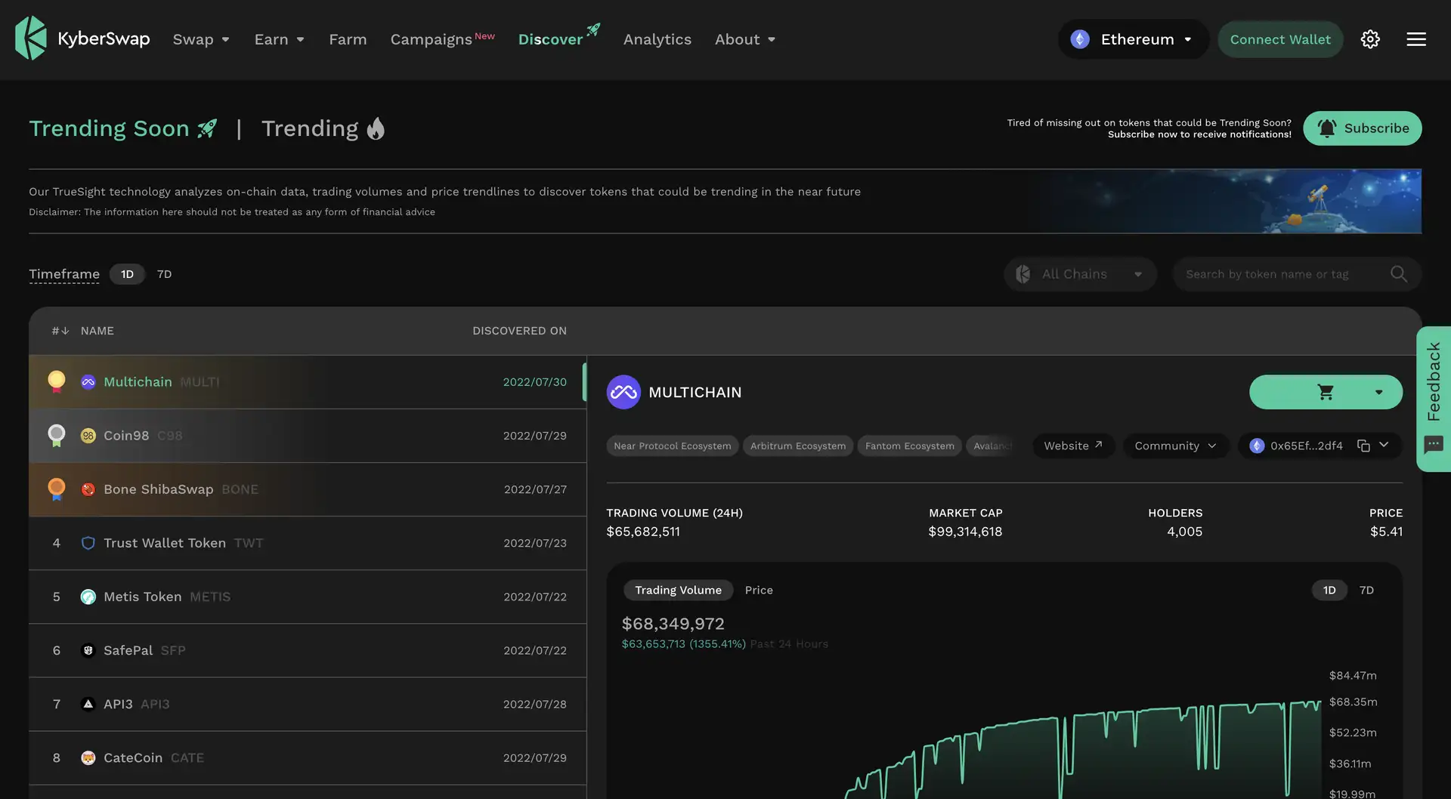
Task: Open the Analytics menu item
Action: (x=657, y=39)
